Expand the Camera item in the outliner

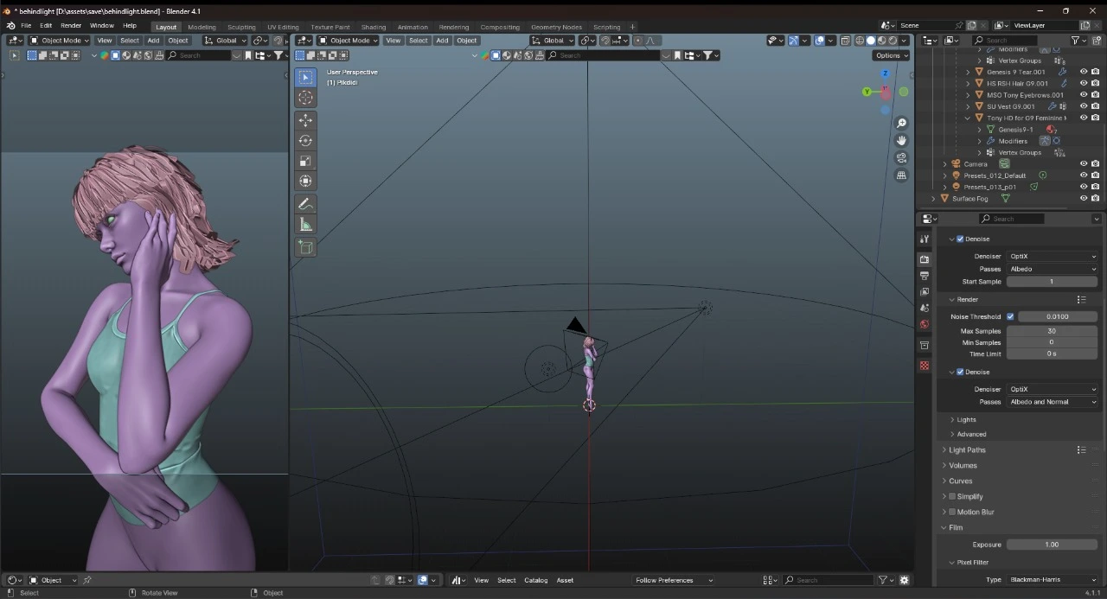point(944,163)
